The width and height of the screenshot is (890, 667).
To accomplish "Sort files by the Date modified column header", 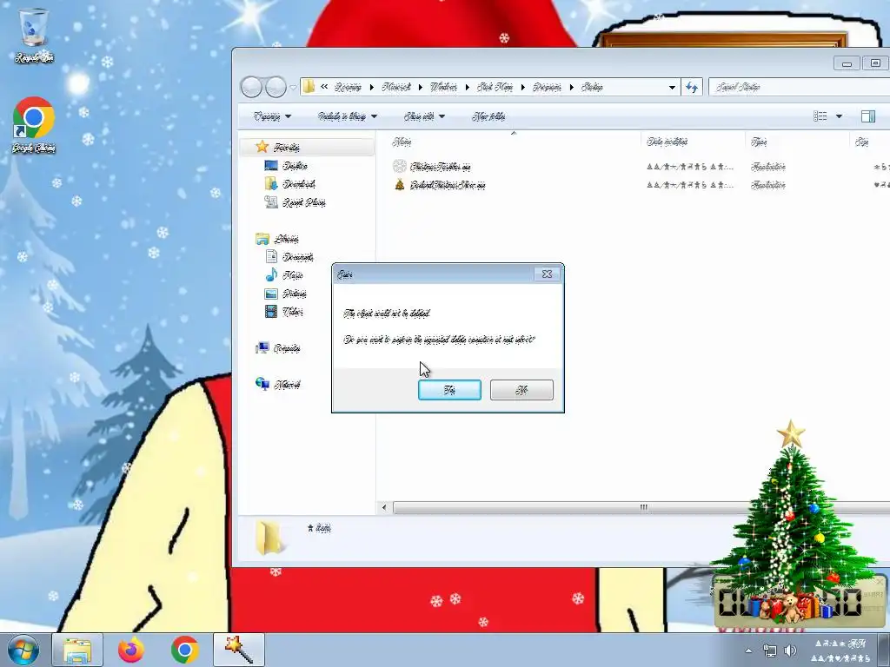I will 693,142.
